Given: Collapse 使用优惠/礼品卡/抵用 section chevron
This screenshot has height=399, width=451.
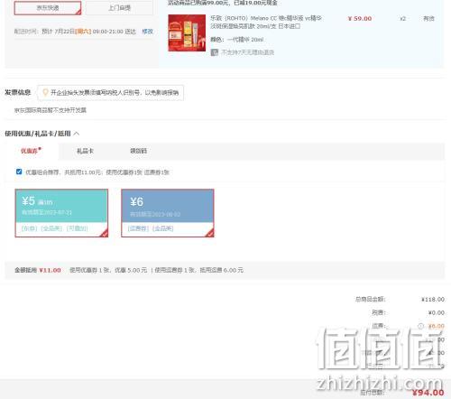Looking at the screenshot, I should coord(77,134).
